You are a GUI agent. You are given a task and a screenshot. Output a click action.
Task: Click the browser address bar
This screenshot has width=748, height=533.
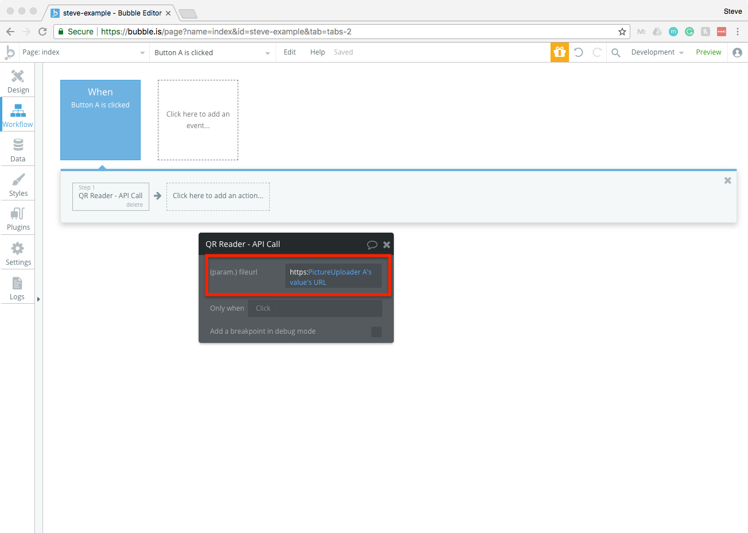point(342,32)
